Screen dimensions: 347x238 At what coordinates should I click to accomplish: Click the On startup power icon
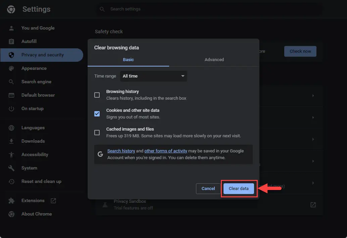tap(11, 109)
